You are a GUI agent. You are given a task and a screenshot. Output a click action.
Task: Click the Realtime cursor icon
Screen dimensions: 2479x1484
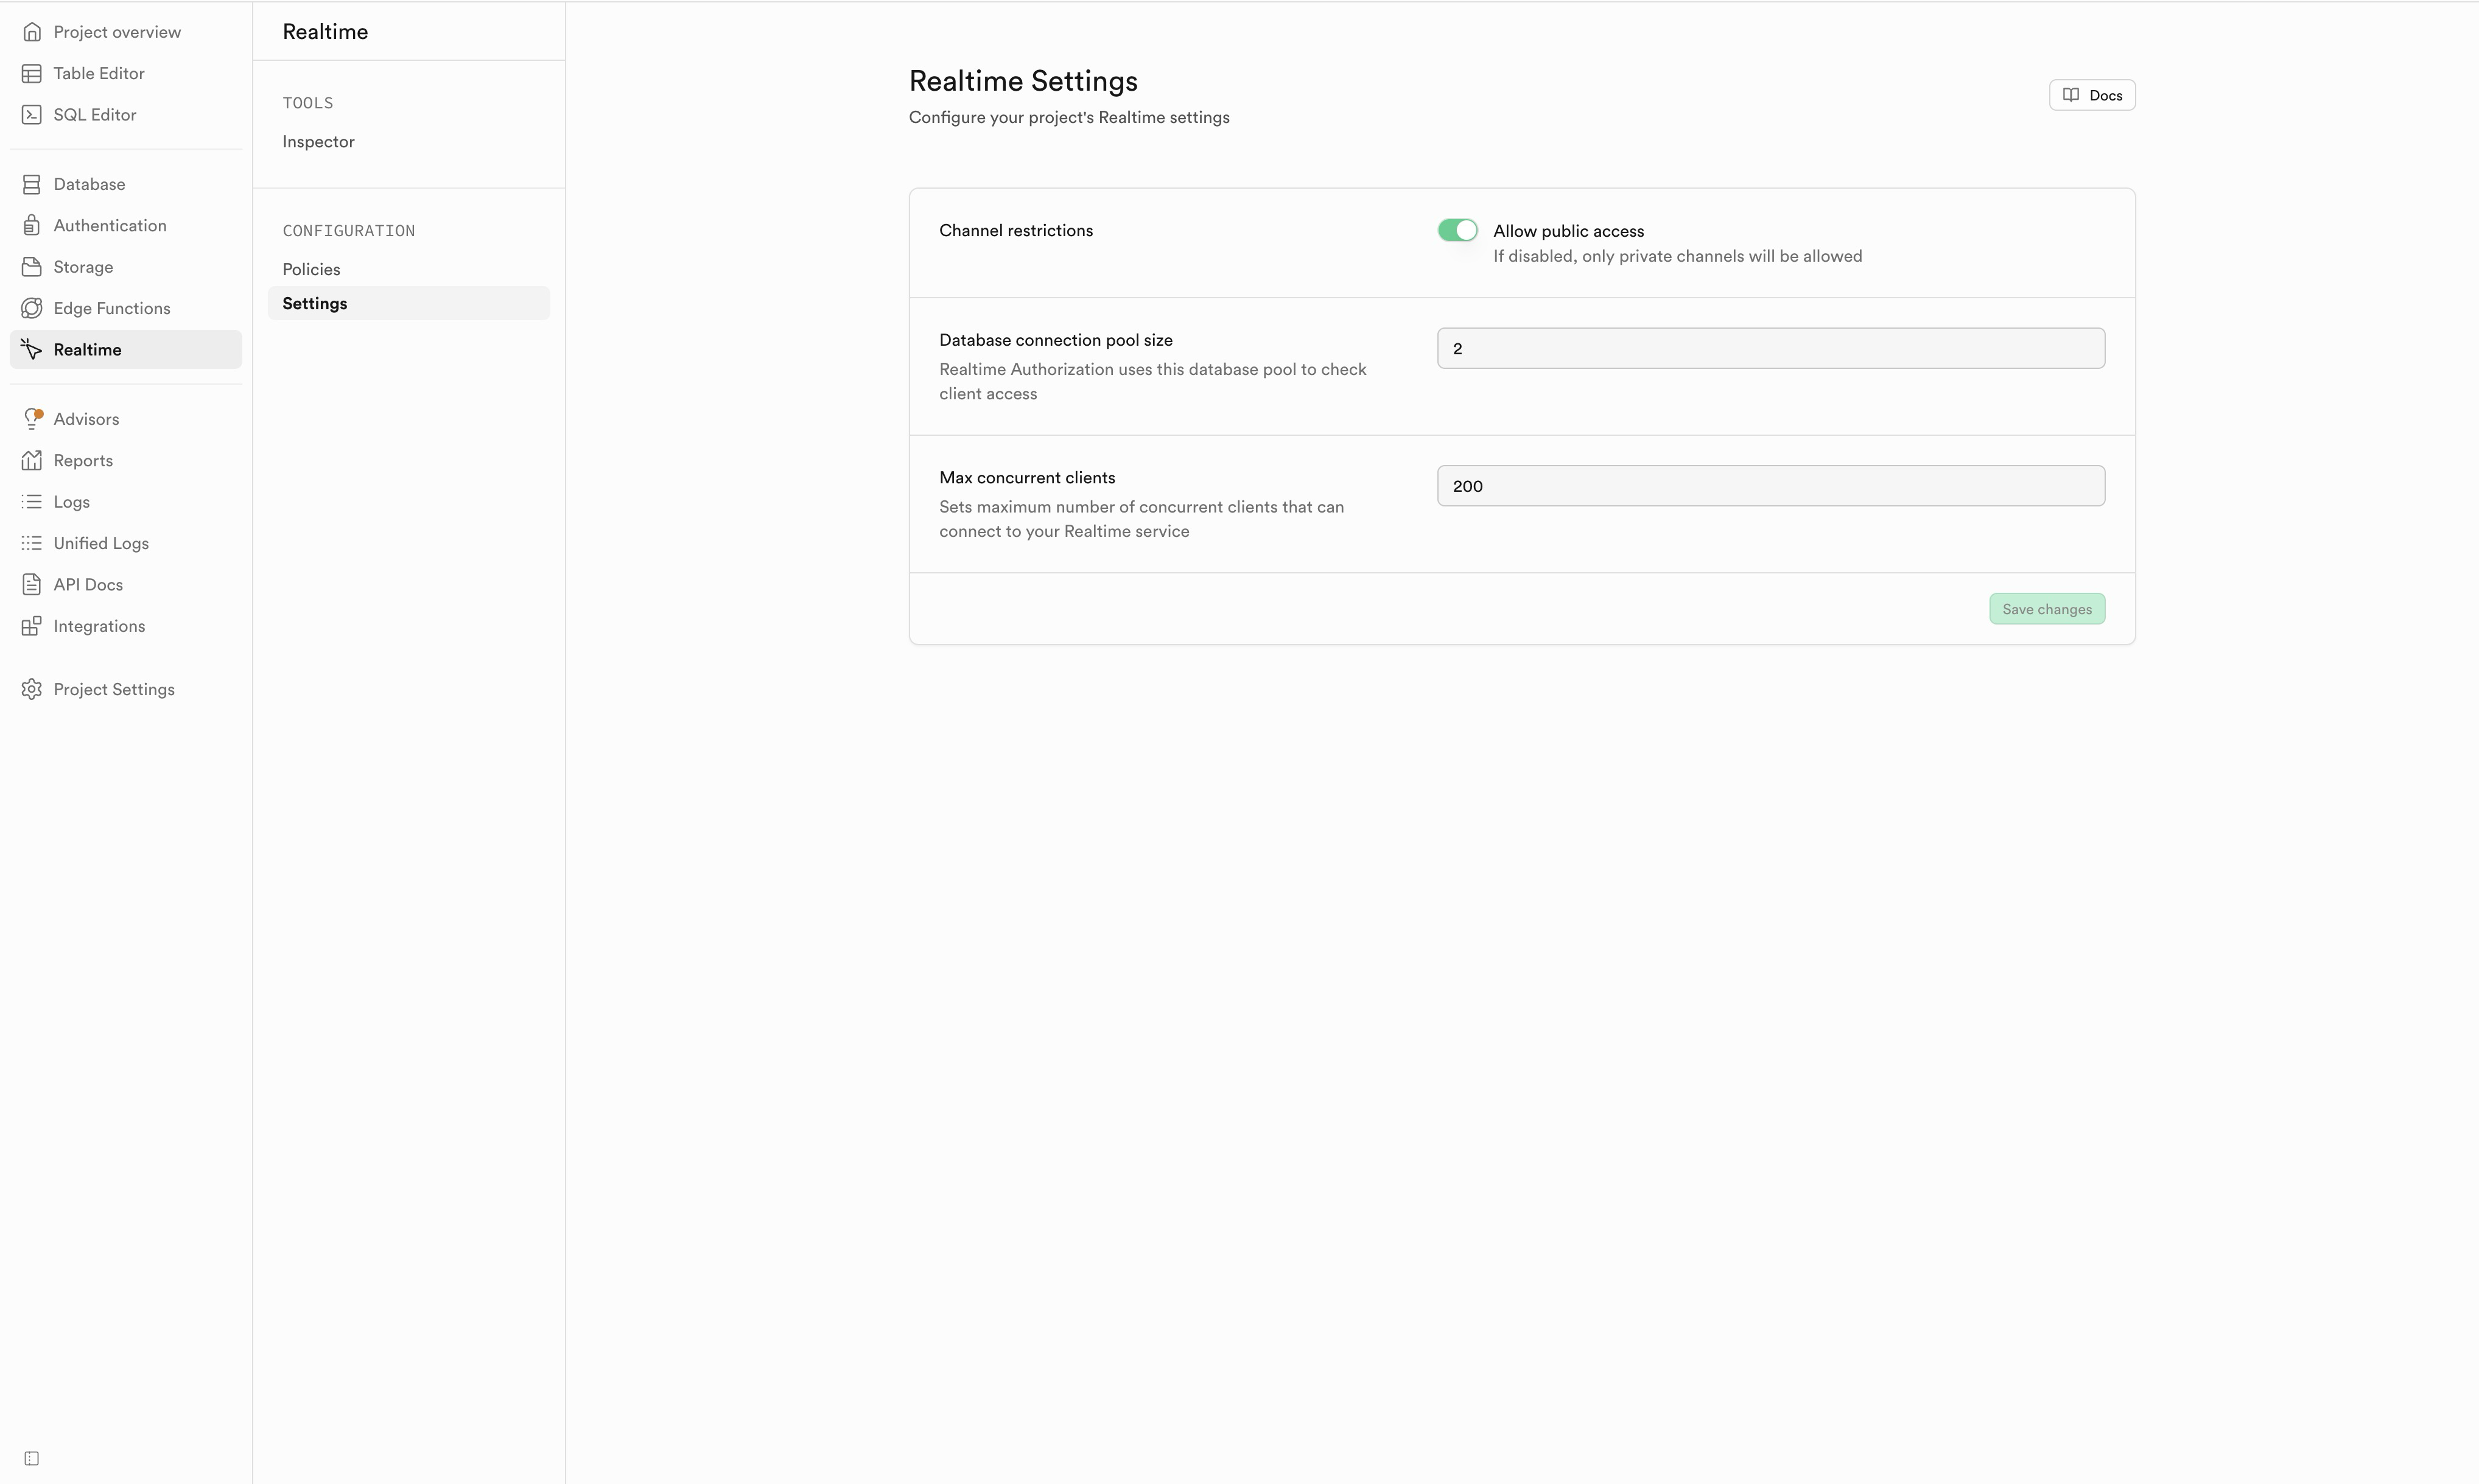pos(32,350)
